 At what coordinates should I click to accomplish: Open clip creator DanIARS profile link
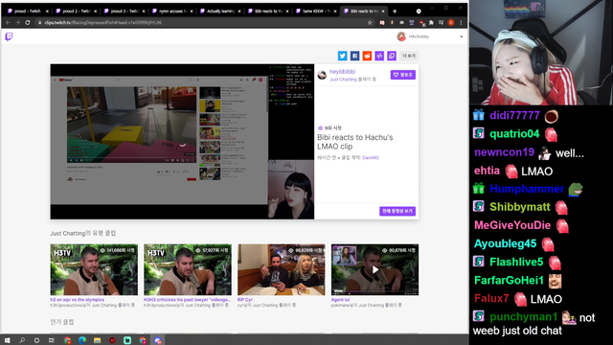coord(371,157)
